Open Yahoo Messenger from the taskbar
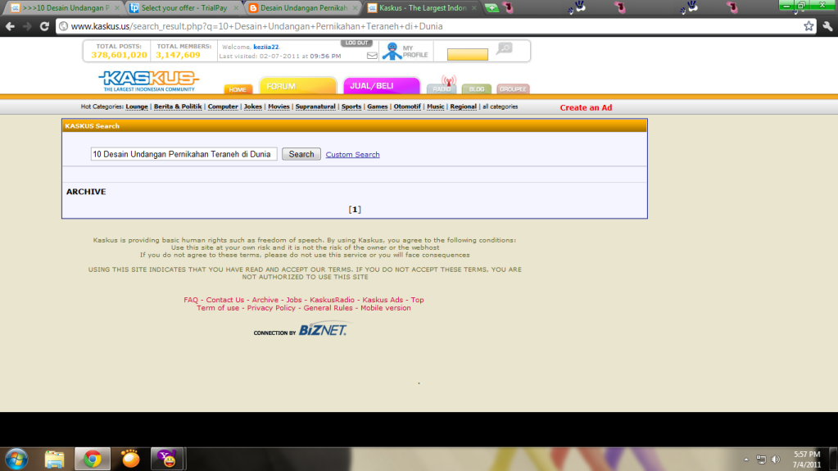838x471 pixels. tap(168, 460)
